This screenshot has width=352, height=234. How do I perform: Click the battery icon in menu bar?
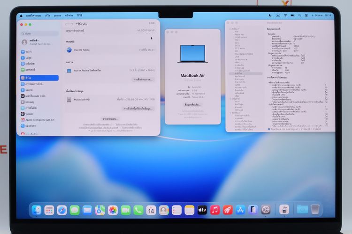tap(292, 15)
